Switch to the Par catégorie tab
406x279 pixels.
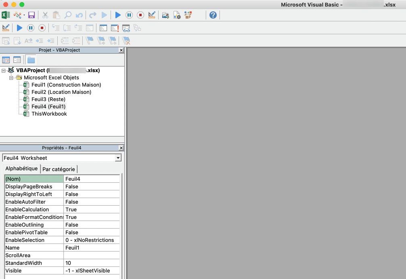pyautogui.click(x=59, y=169)
